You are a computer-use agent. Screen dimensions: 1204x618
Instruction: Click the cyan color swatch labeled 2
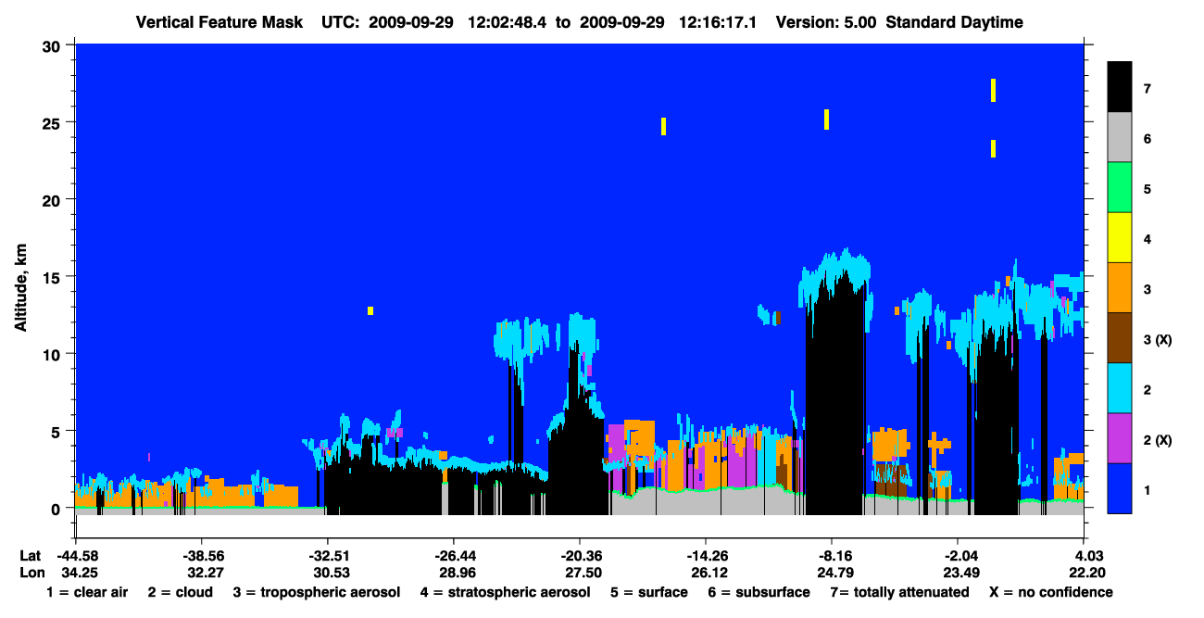tap(1120, 388)
